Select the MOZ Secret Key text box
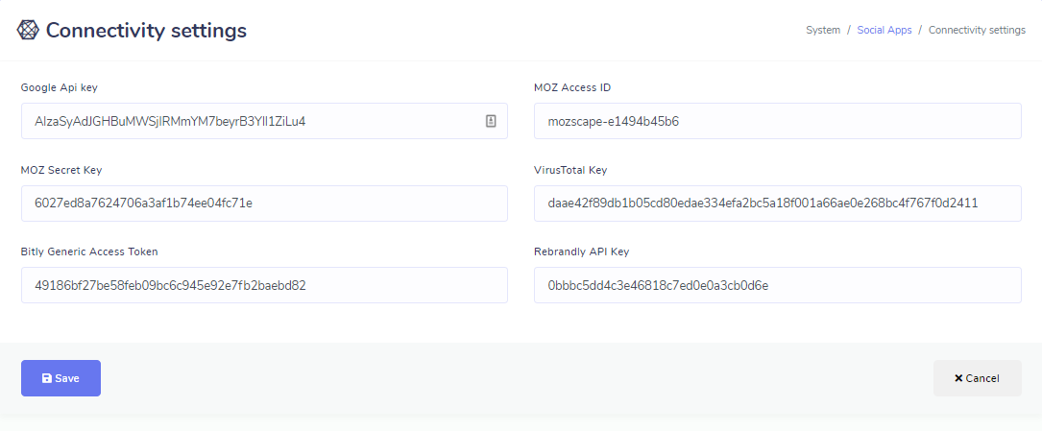 264,204
